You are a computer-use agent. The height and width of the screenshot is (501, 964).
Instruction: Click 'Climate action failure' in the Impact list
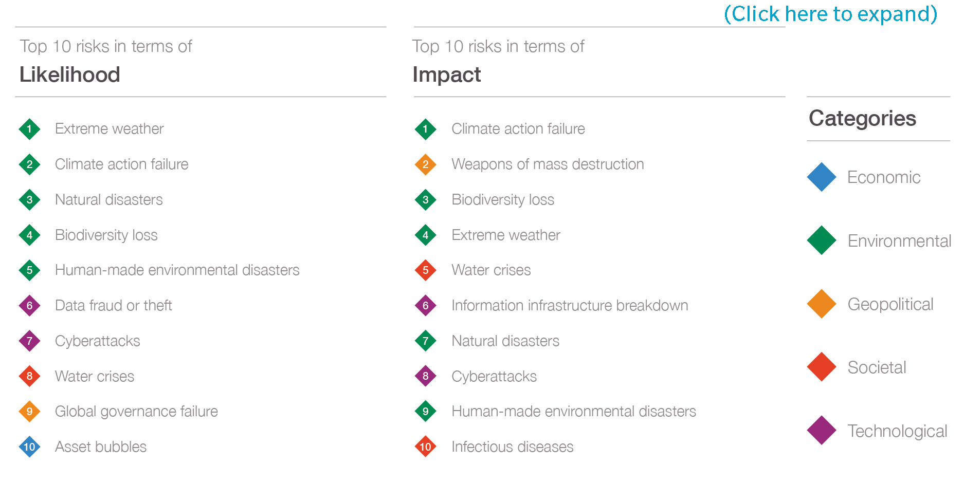(518, 129)
